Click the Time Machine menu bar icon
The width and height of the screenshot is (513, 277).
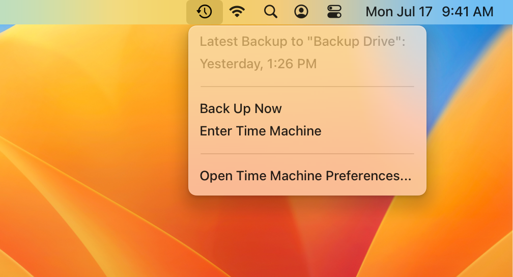205,12
